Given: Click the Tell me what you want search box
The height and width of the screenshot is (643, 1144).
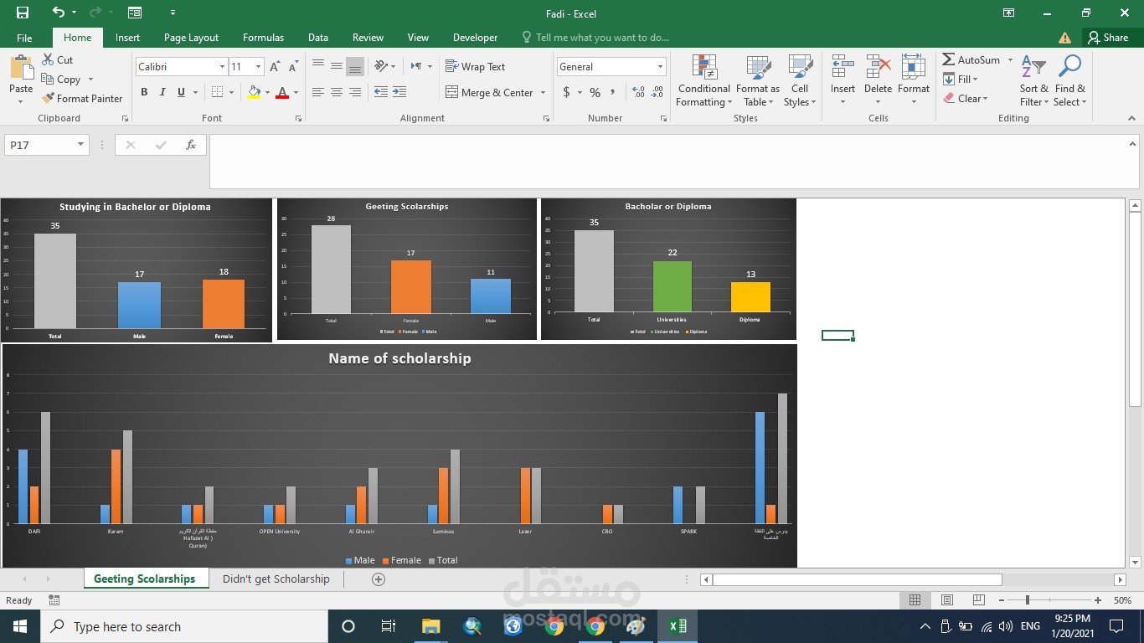Looking at the screenshot, I should coord(602,38).
